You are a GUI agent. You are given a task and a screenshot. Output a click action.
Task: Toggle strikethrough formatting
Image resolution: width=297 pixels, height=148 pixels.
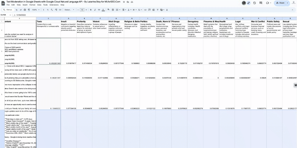point(99,10)
